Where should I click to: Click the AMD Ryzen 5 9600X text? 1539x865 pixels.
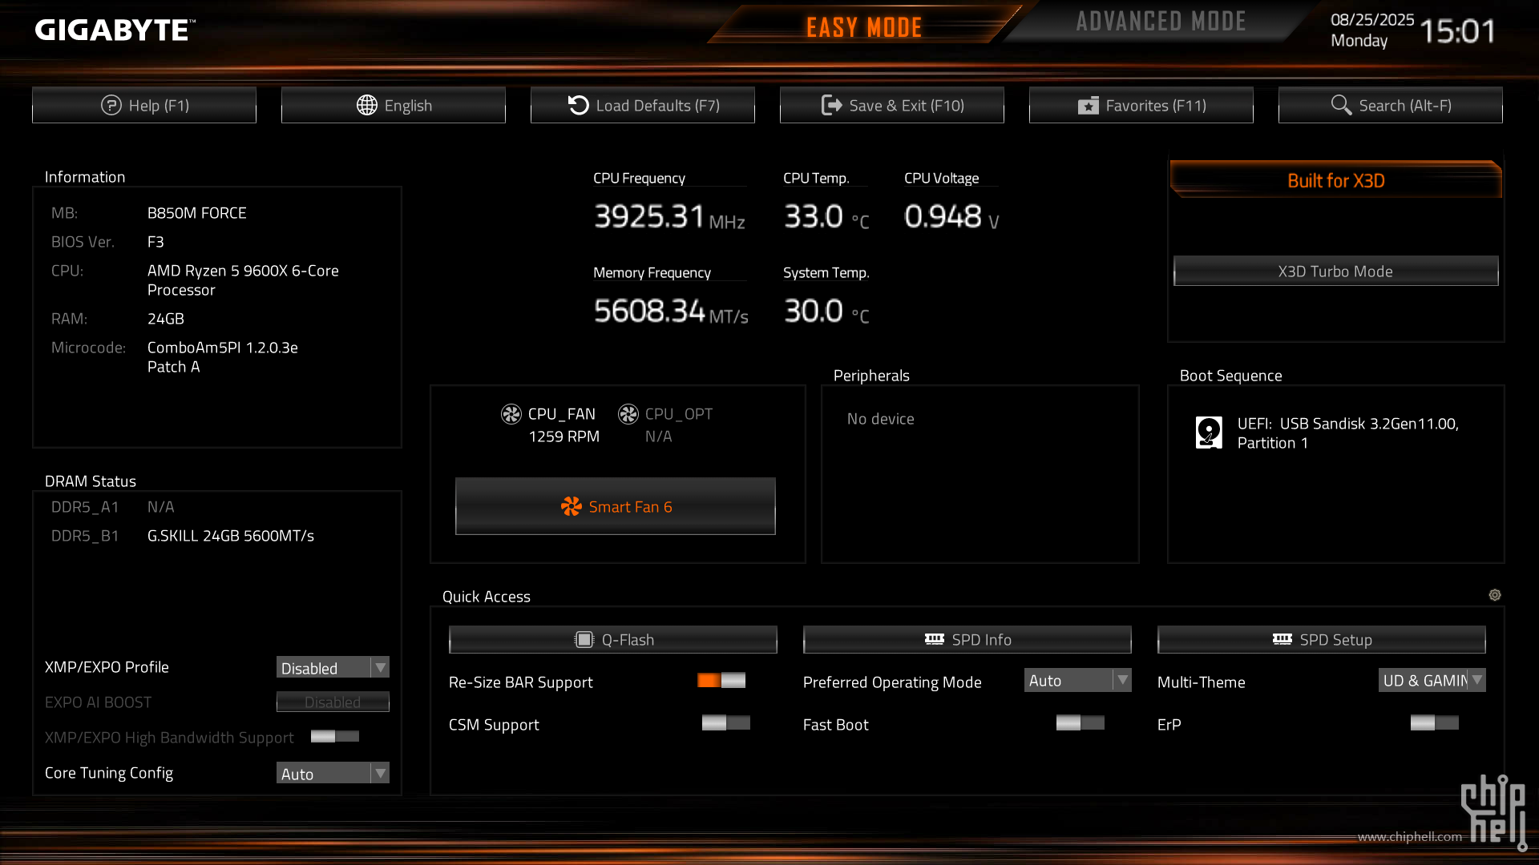[x=243, y=280]
